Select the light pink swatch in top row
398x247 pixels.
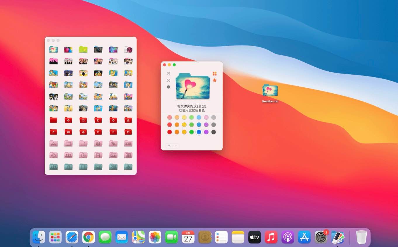[206, 117]
